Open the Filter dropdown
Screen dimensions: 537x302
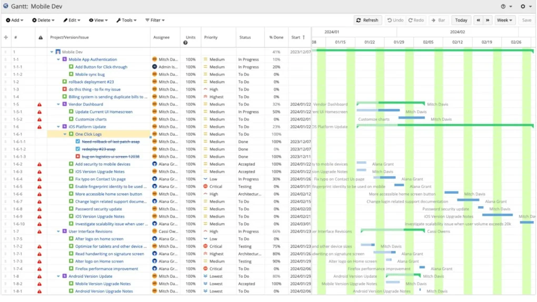[x=155, y=20]
